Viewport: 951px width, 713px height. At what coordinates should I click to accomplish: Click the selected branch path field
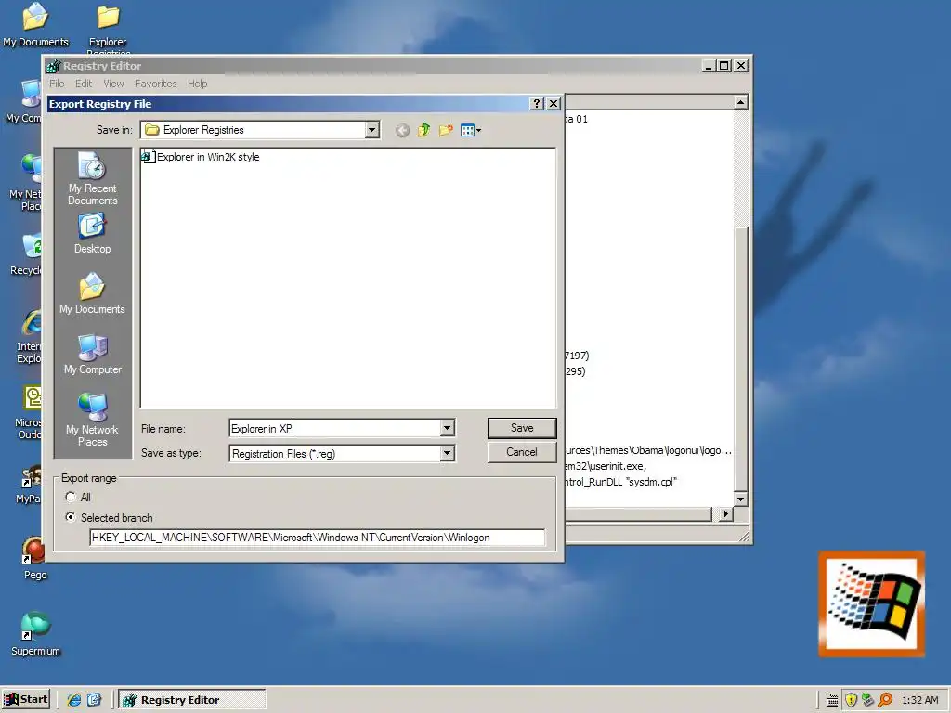[318, 538]
